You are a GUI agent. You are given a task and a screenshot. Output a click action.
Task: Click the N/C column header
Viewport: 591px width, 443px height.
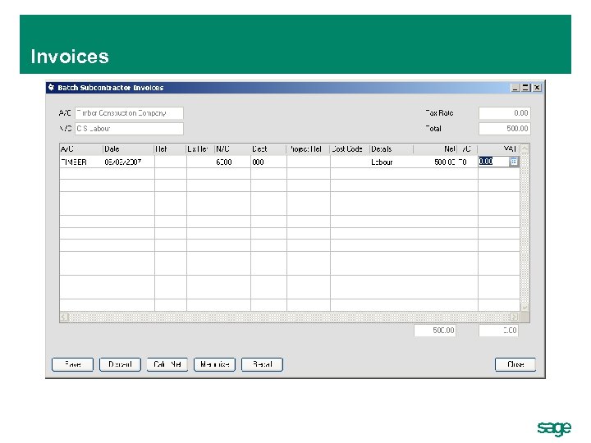tap(232, 149)
